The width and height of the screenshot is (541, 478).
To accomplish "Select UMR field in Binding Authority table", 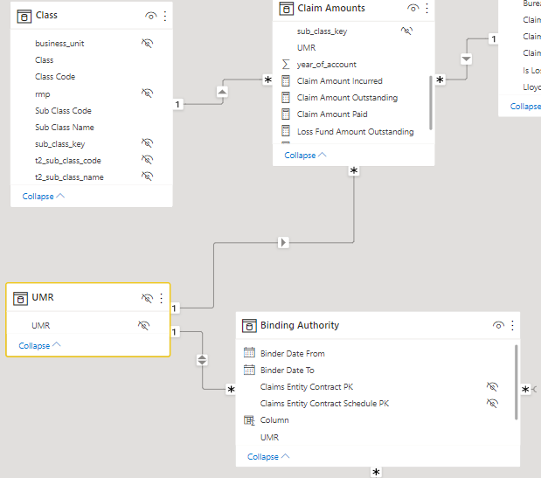I will 269,437.
